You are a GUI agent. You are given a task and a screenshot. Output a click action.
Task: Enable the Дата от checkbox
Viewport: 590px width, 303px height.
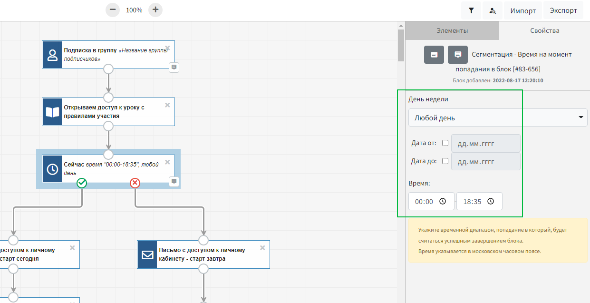(x=445, y=143)
